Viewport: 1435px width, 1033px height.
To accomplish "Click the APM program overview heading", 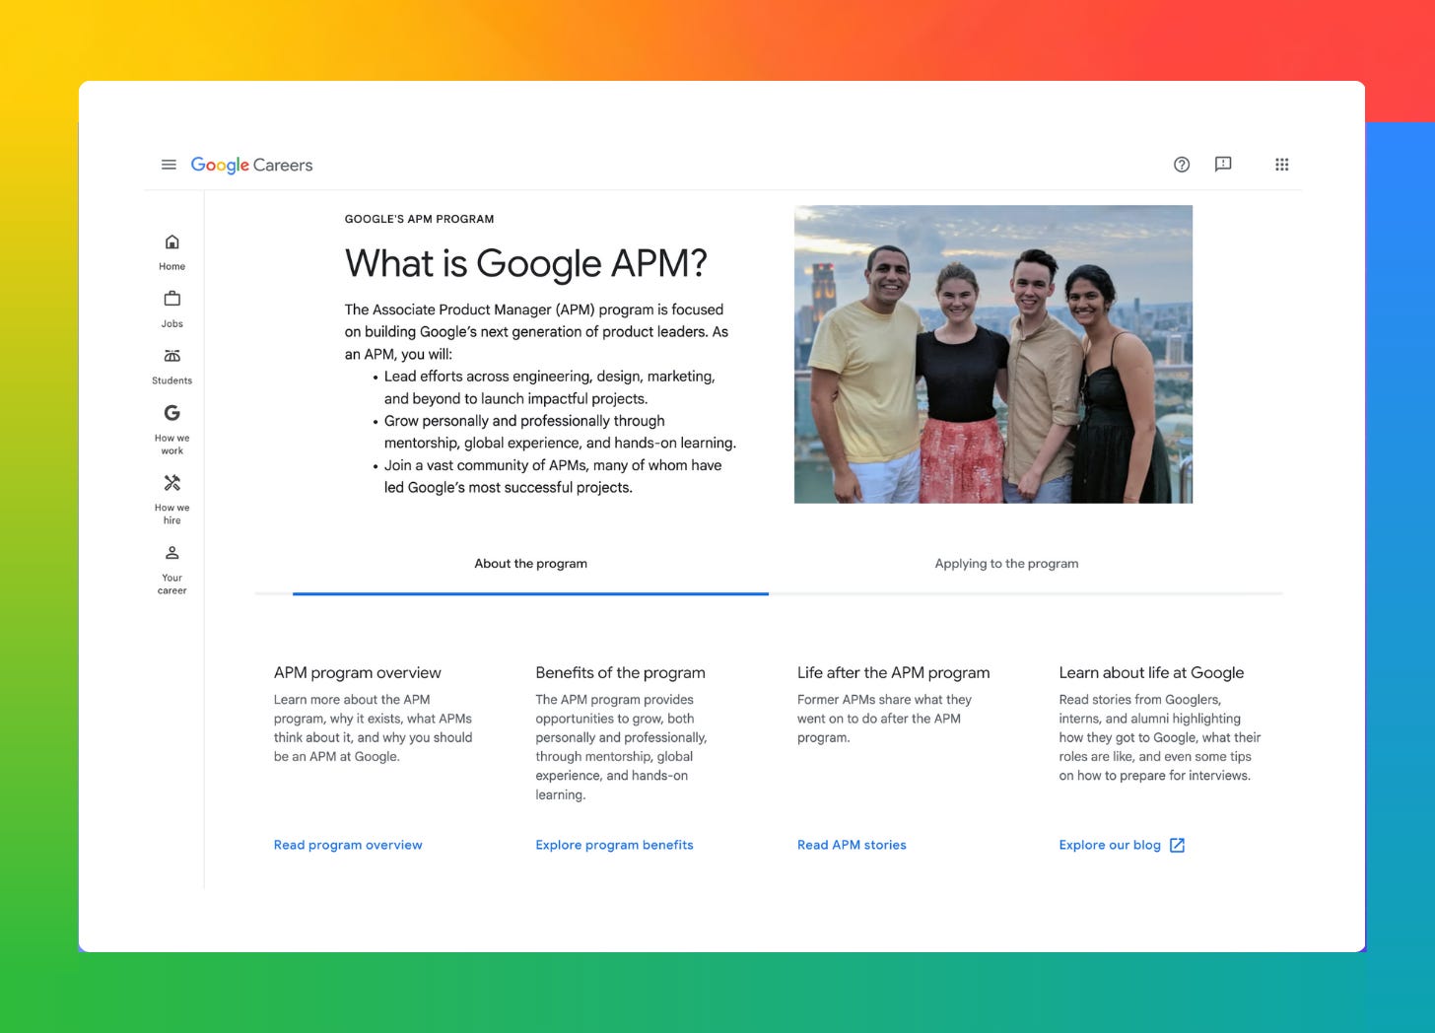I will 358,672.
